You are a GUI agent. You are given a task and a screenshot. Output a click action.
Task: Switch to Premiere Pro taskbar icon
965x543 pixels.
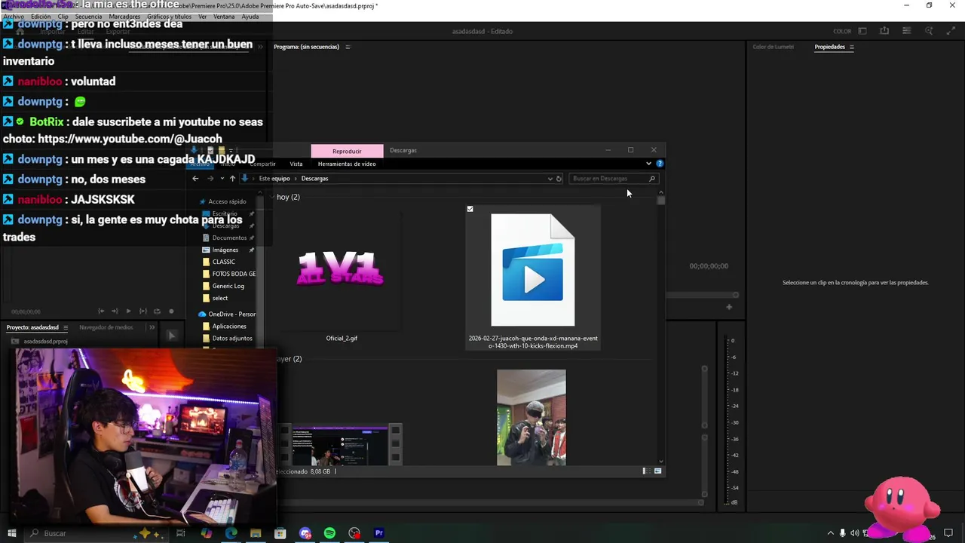pyautogui.click(x=379, y=533)
